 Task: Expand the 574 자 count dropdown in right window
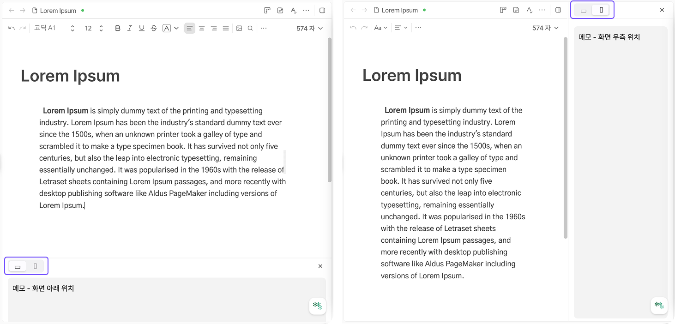tap(545, 28)
